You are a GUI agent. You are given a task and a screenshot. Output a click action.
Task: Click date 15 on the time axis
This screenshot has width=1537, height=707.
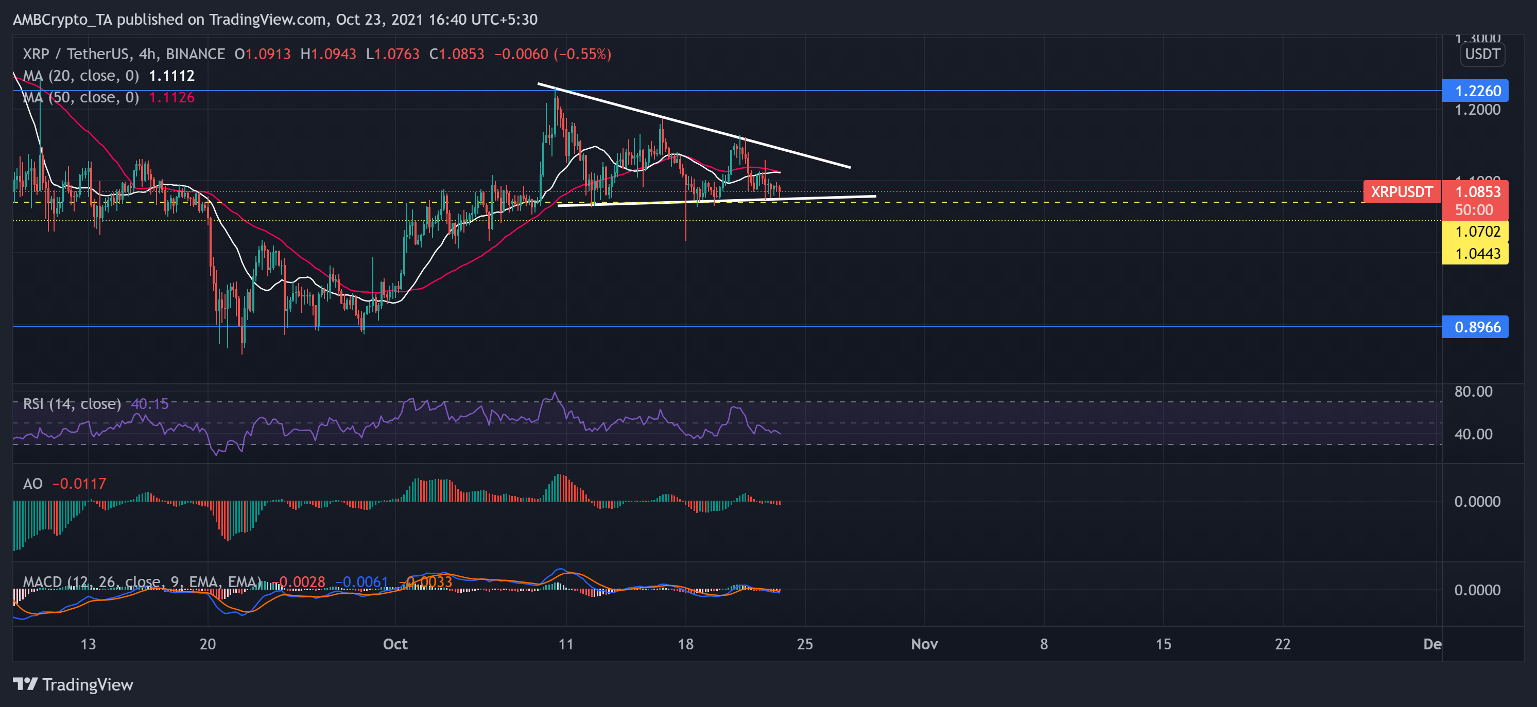coord(1164,644)
